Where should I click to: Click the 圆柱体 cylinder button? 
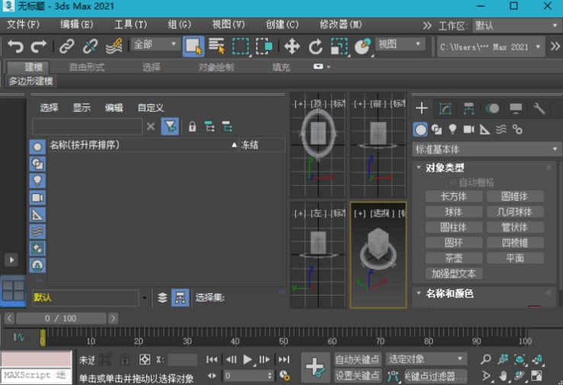click(x=453, y=227)
